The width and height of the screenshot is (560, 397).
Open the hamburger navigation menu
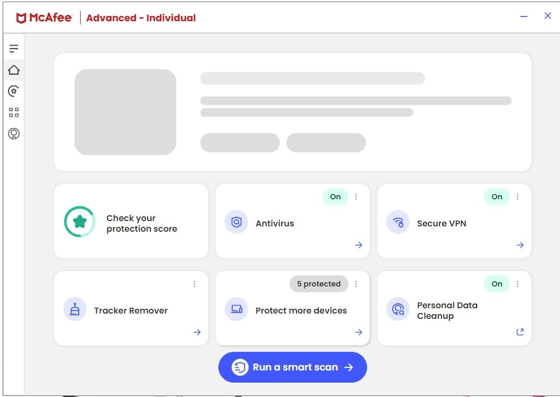click(13, 48)
